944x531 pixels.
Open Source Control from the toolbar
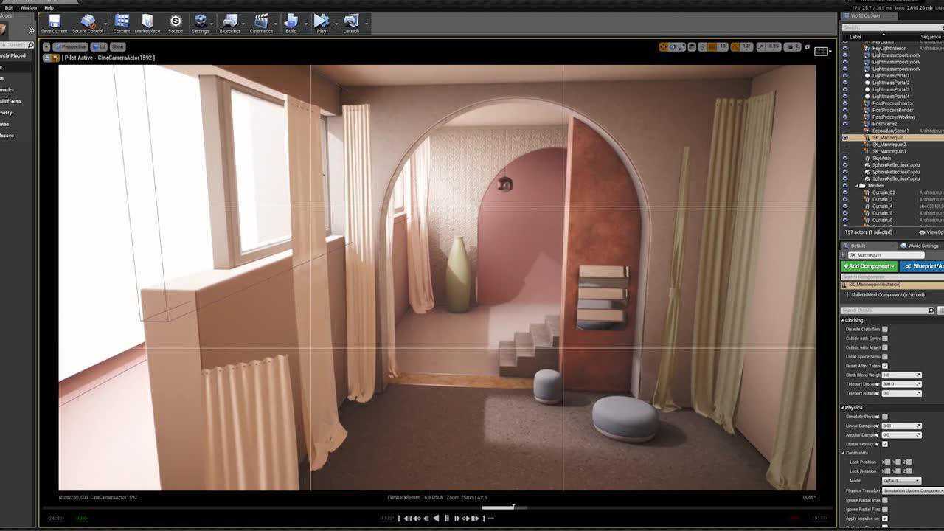pyautogui.click(x=87, y=24)
